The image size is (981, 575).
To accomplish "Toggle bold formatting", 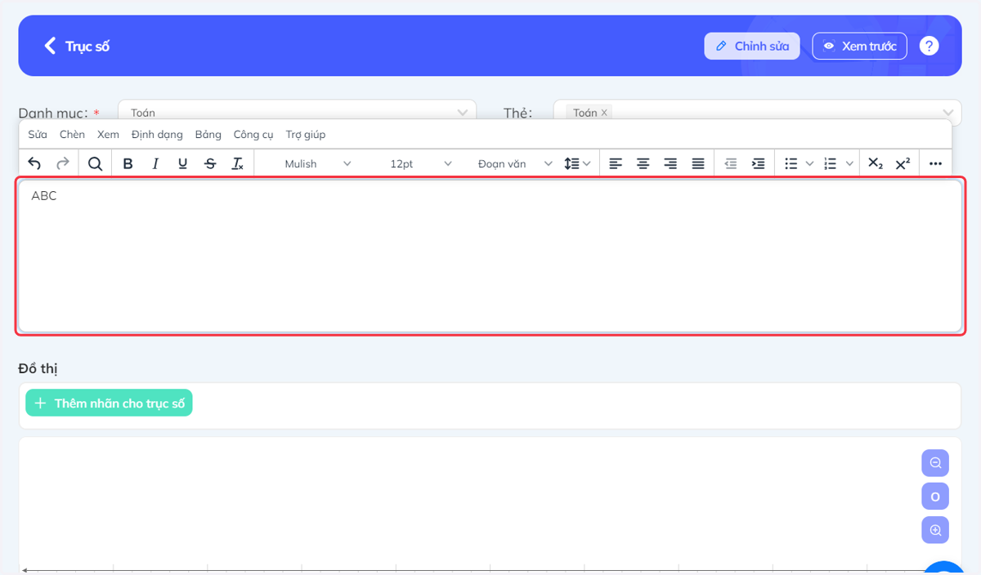I will pyautogui.click(x=128, y=163).
